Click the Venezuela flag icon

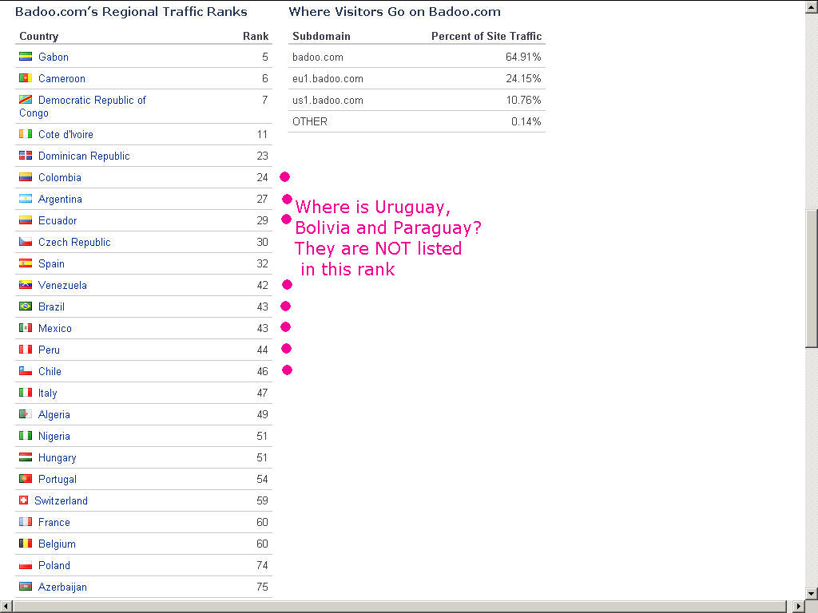coord(26,285)
